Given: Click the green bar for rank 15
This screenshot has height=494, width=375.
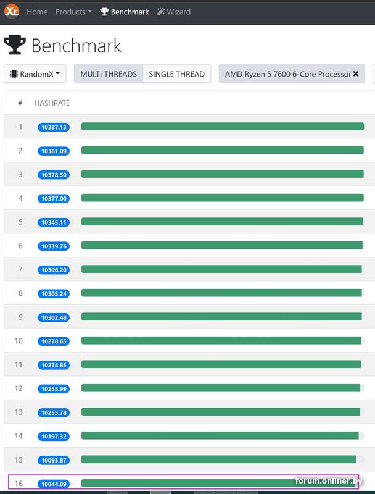Looking at the screenshot, I should 218,459.
